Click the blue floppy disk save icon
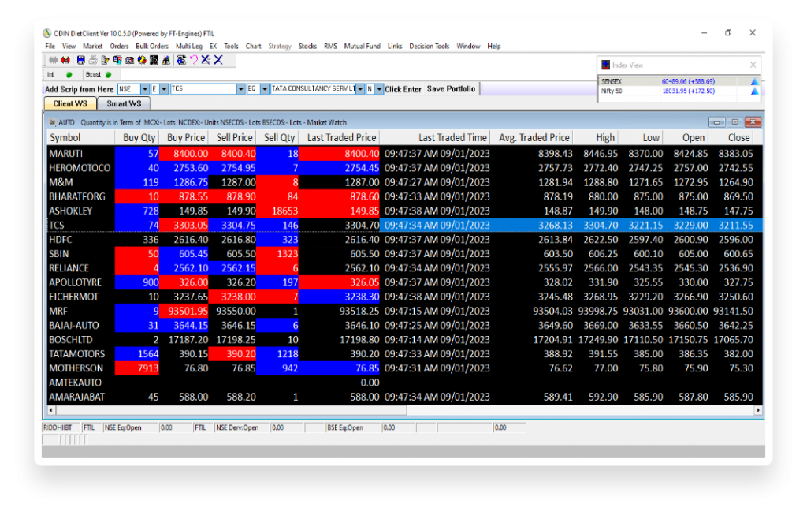The image size is (807, 515). click(x=81, y=60)
